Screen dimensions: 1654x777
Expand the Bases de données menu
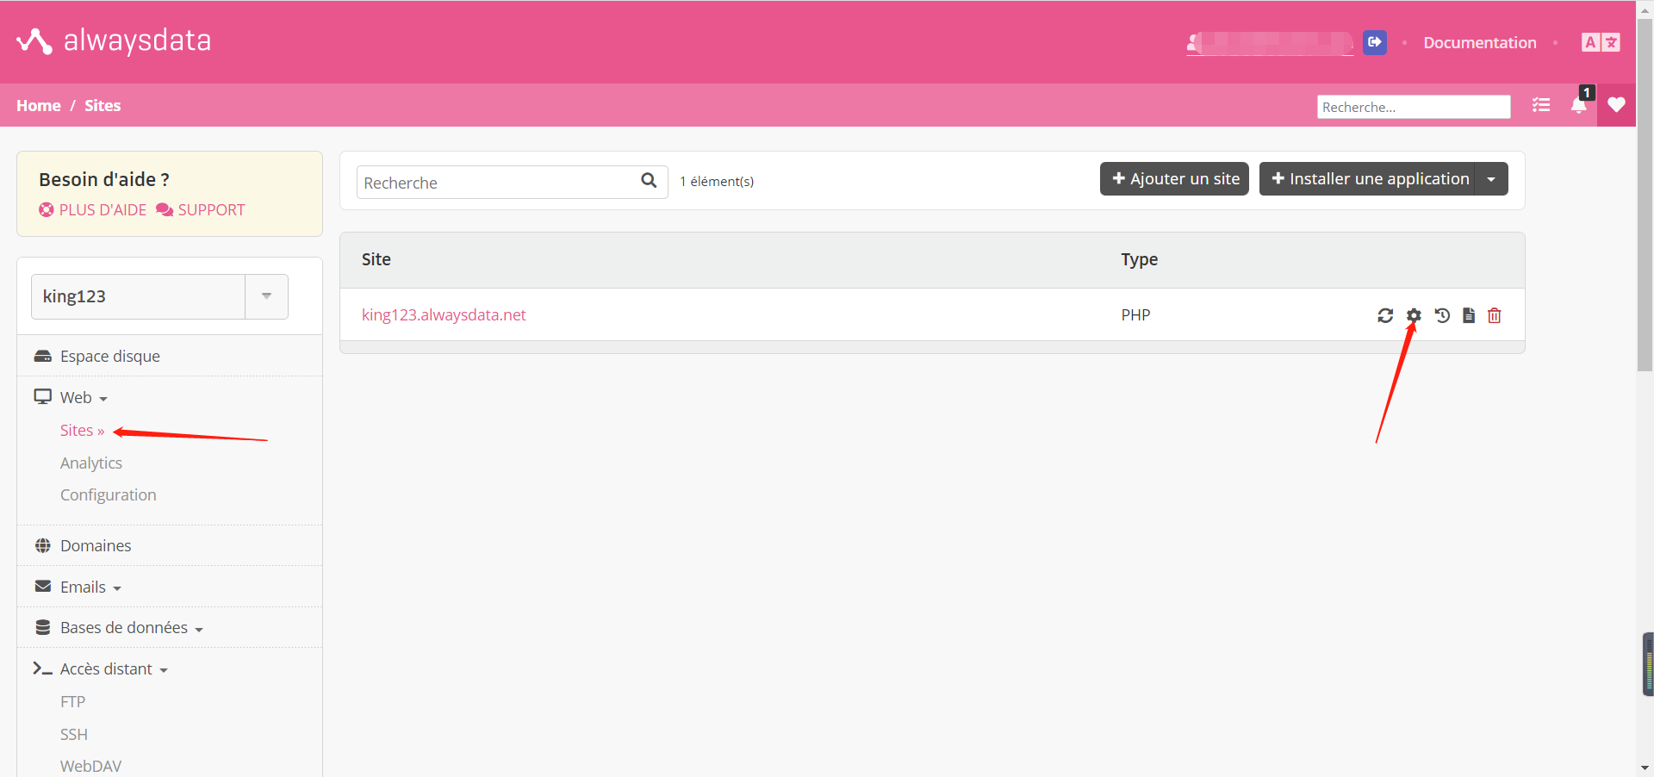point(131,628)
